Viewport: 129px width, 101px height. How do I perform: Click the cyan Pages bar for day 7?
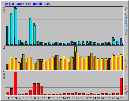click(31, 32)
